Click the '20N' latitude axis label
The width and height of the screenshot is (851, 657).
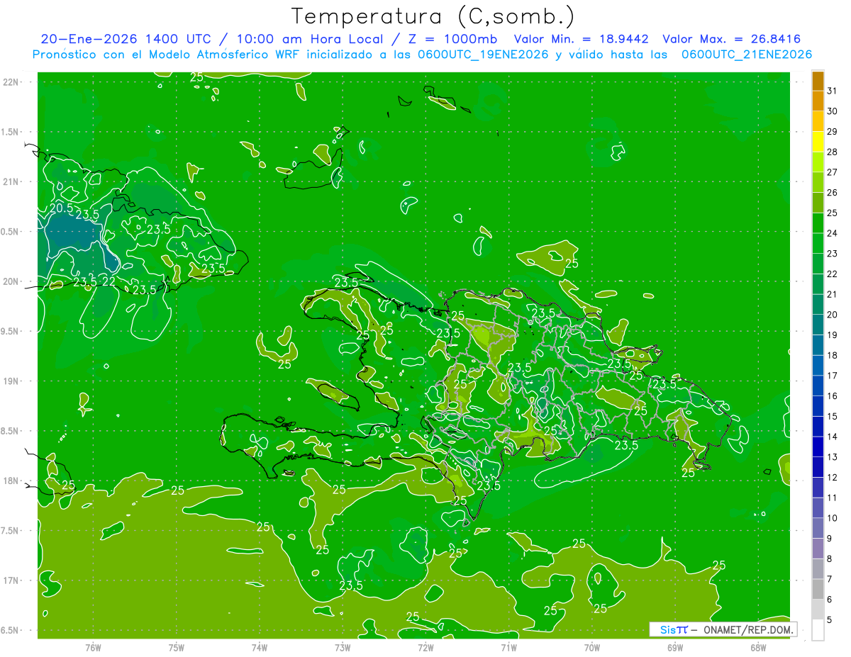11,281
